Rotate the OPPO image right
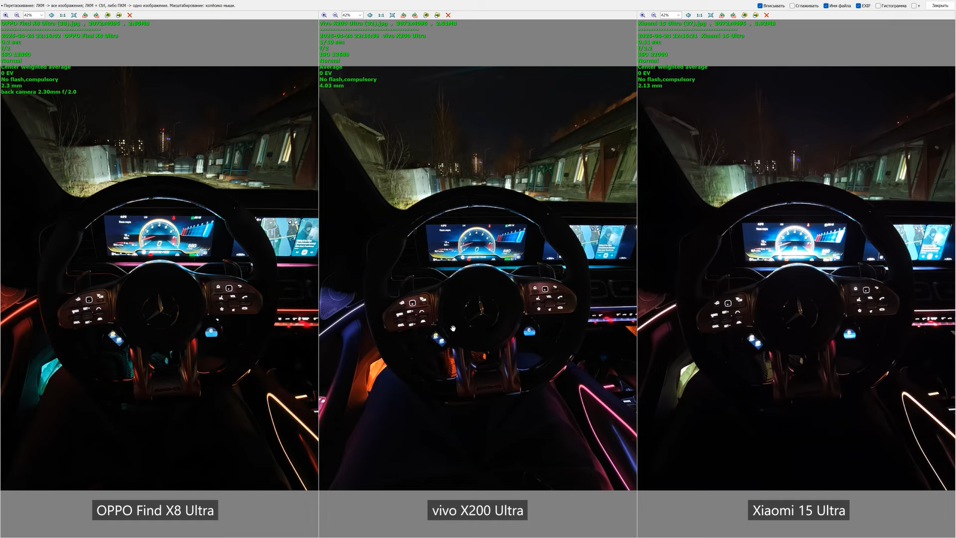Screen dimensions: 956x538 click(x=96, y=15)
